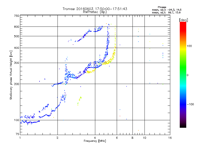
Task: Click the y-axis '100' tick label
Action: tap(16, 120)
